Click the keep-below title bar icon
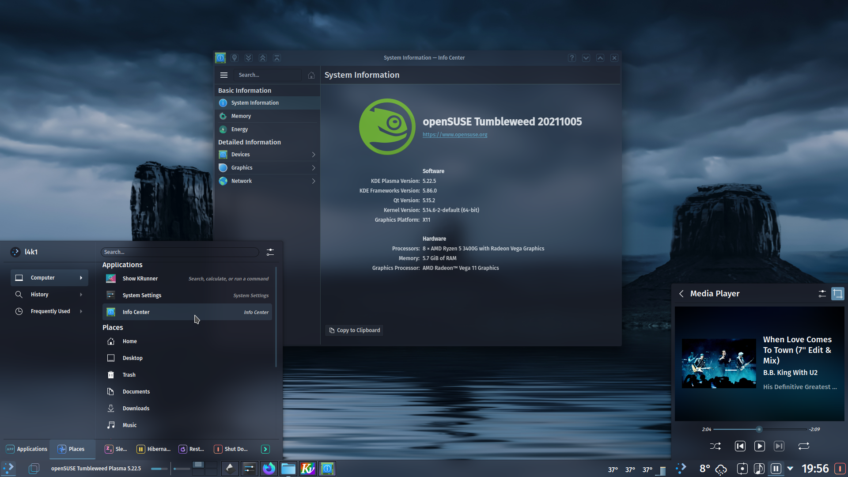Image resolution: width=848 pixels, height=477 pixels. pos(249,58)
